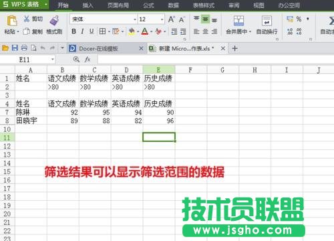
Task: Toggle top vertical alignment
Action: pyautogui.click(x=196, y=19)
